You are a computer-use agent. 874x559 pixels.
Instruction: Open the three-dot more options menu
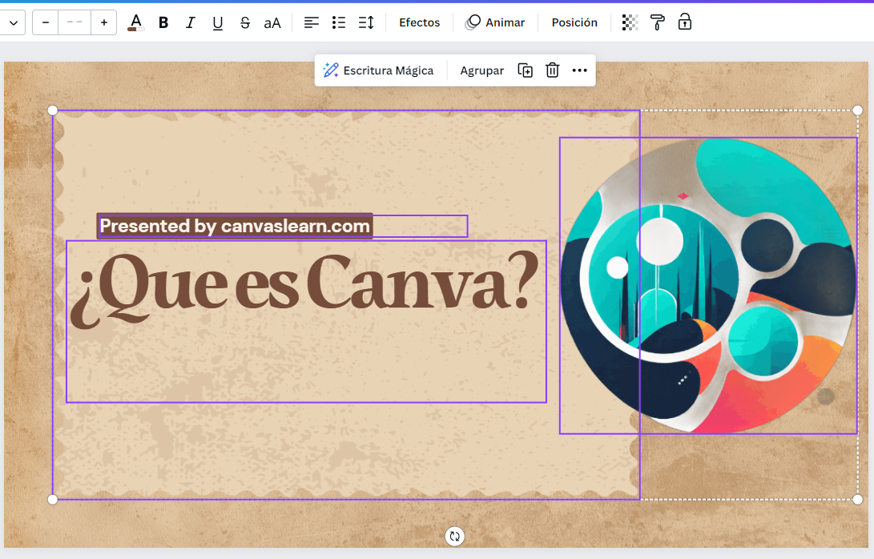pos(579,70)
